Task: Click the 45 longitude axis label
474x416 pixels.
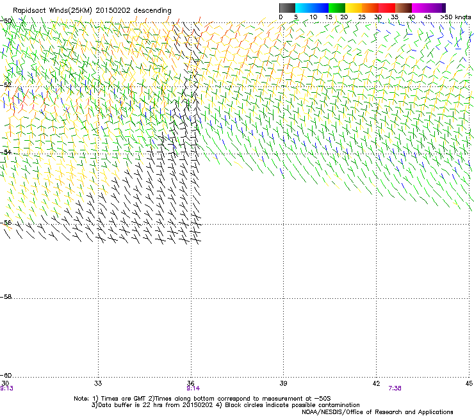Action: (469, 383)
